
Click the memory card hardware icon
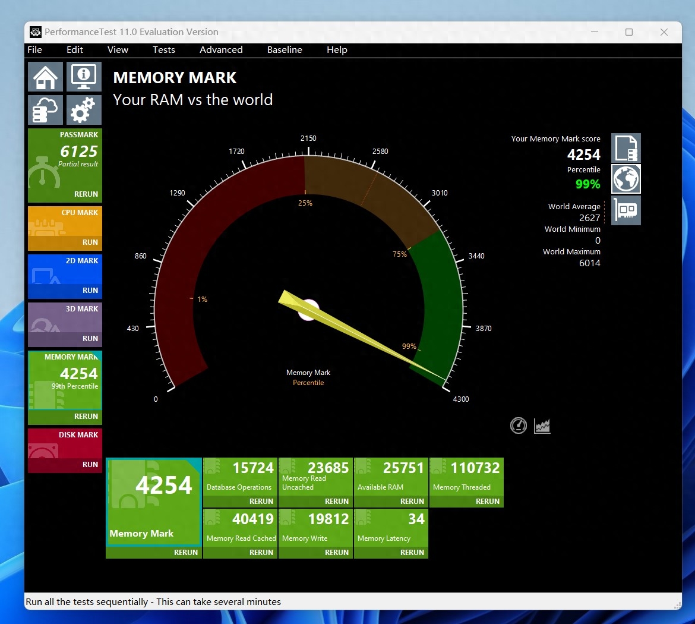point(626,210)
